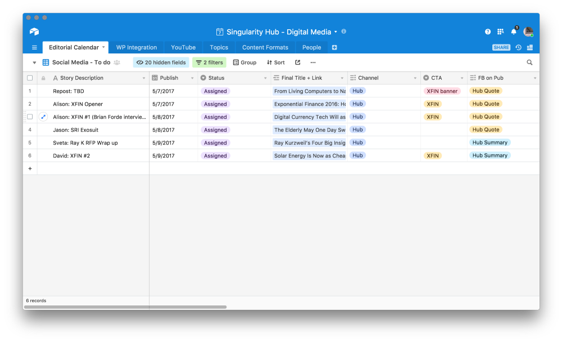Open the apps grid icon
The height and width of the screenshot is (342, 562).
coord(500,32)
